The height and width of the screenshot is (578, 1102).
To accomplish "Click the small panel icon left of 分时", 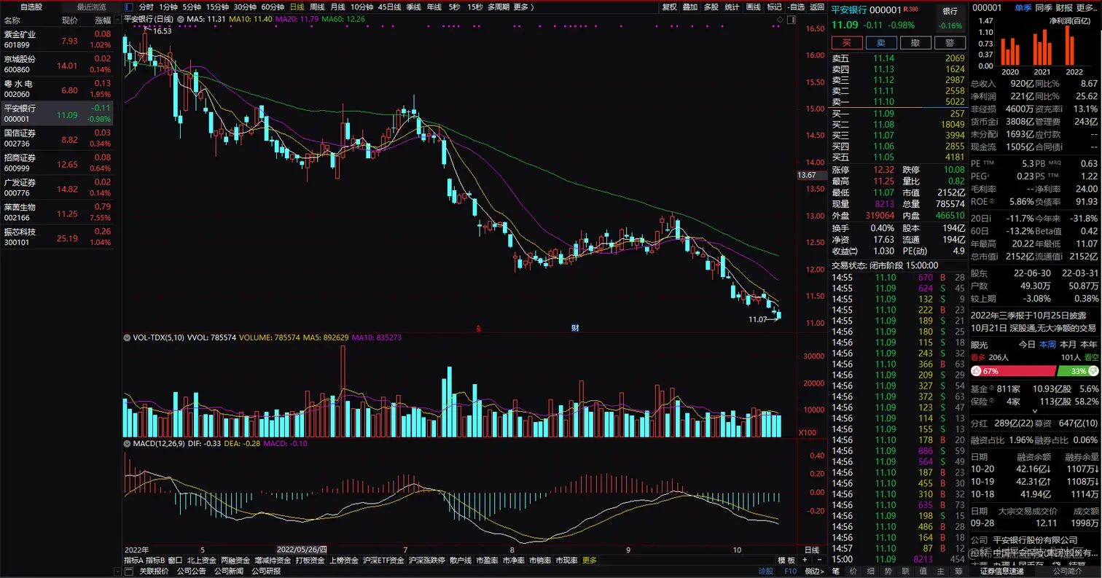I will click(130, 7).
